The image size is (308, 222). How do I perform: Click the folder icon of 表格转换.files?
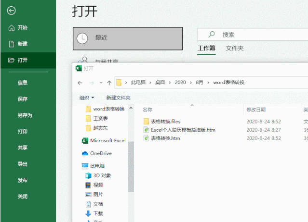coord(146,122)
